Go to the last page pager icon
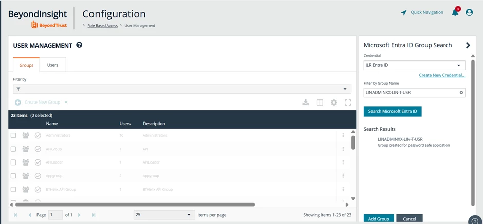 [x=94, y=215]
